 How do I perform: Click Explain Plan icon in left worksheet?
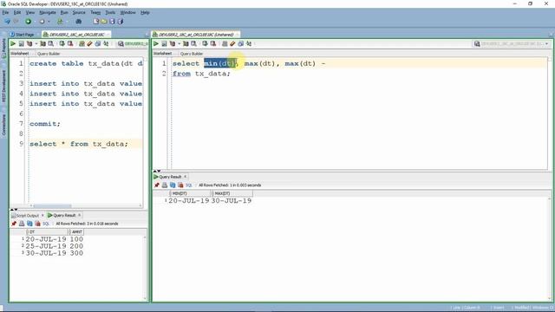29,43
